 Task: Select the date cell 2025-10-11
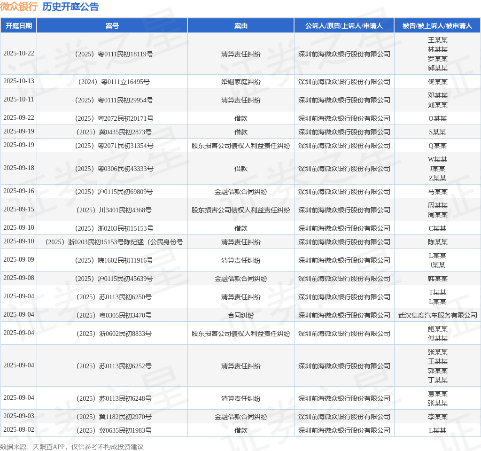19,100
